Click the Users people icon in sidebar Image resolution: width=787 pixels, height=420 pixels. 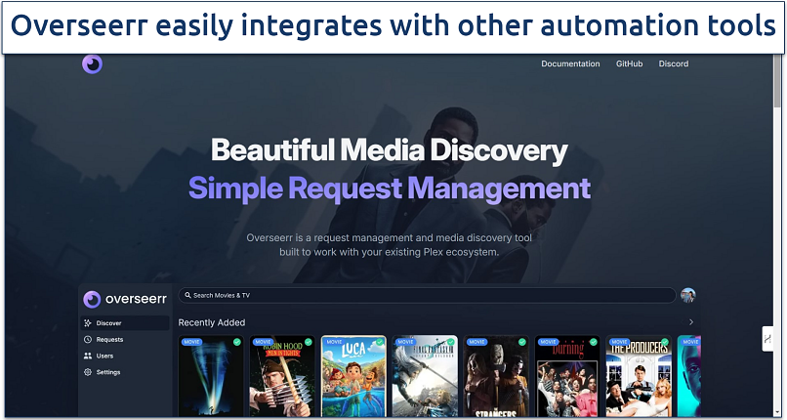88,356
